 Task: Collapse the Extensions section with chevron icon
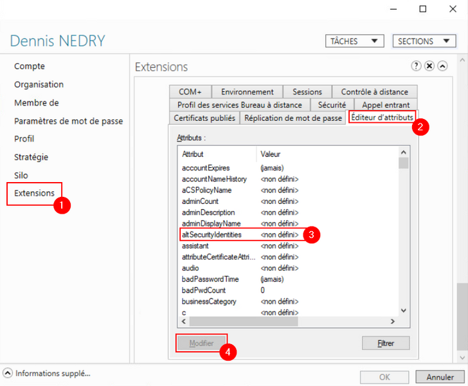point(442,66)
